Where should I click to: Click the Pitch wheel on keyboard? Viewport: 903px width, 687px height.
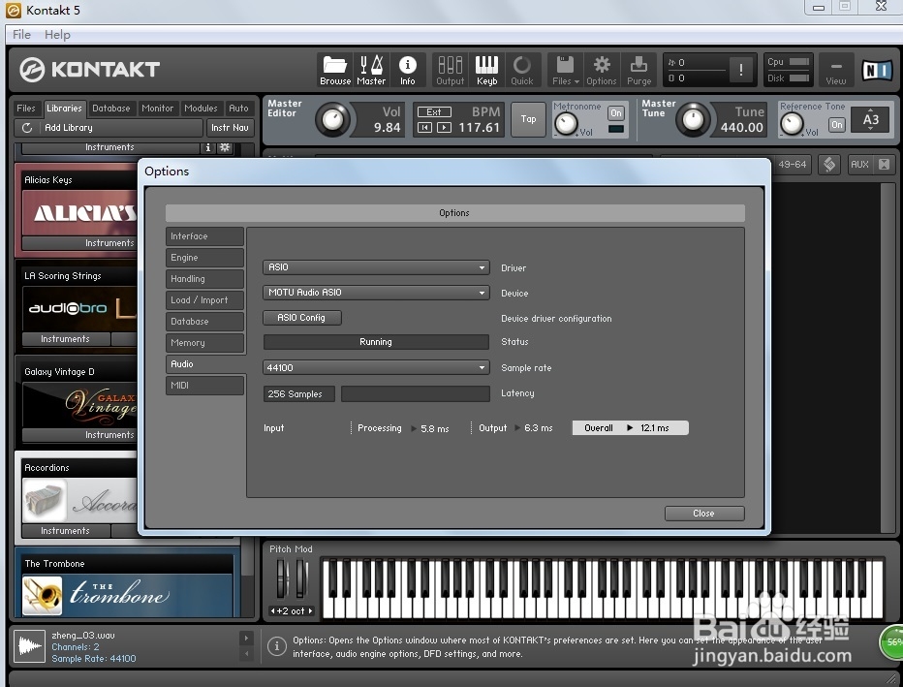pyautogui.click(x=282, y=578)
